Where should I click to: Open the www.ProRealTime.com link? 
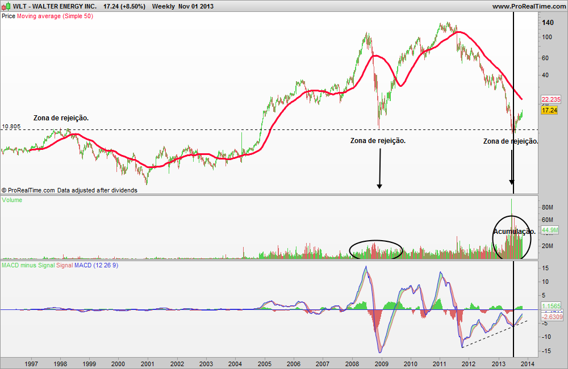pyautogui.click(x=529, y=6)
